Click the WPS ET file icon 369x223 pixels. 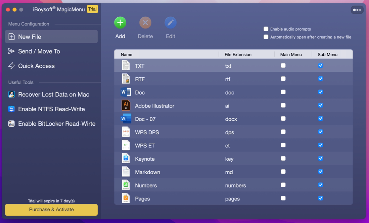click(126, 145)
